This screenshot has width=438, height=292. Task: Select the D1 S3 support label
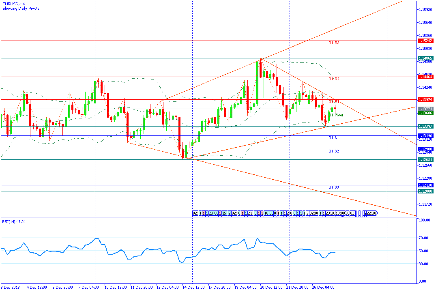[x=334, y=187]
